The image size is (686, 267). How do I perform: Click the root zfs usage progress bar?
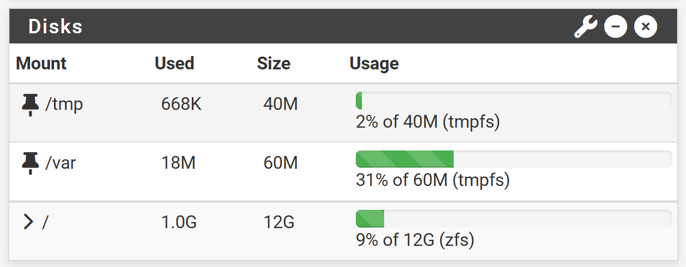coord(514,219)
